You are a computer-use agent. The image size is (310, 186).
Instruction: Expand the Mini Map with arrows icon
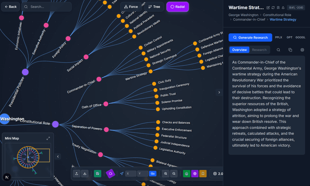pos(48,139)
